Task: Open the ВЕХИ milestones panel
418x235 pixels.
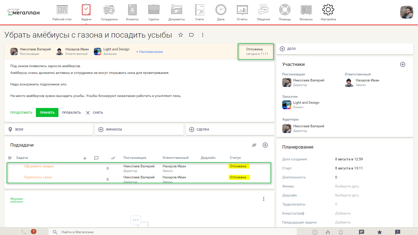Action: tap(48, 130)
